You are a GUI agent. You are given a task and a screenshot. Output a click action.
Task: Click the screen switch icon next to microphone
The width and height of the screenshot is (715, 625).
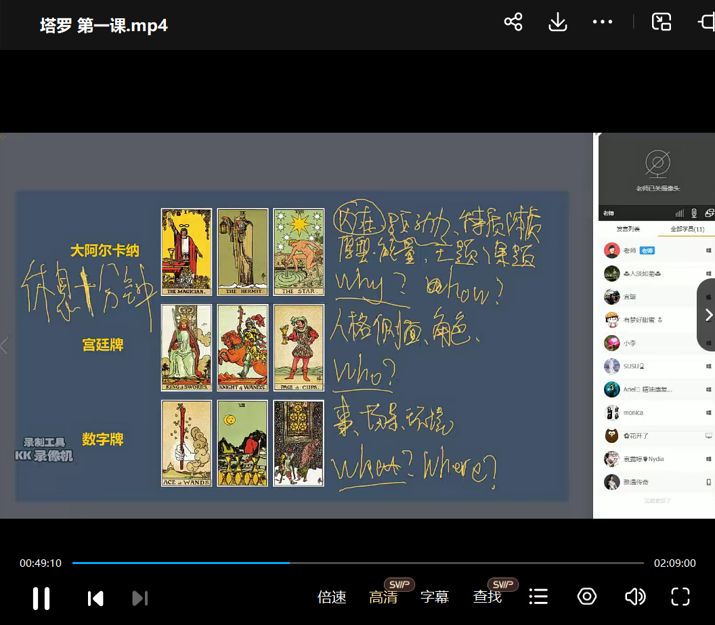pyautogui.click(x=709, y=213)
